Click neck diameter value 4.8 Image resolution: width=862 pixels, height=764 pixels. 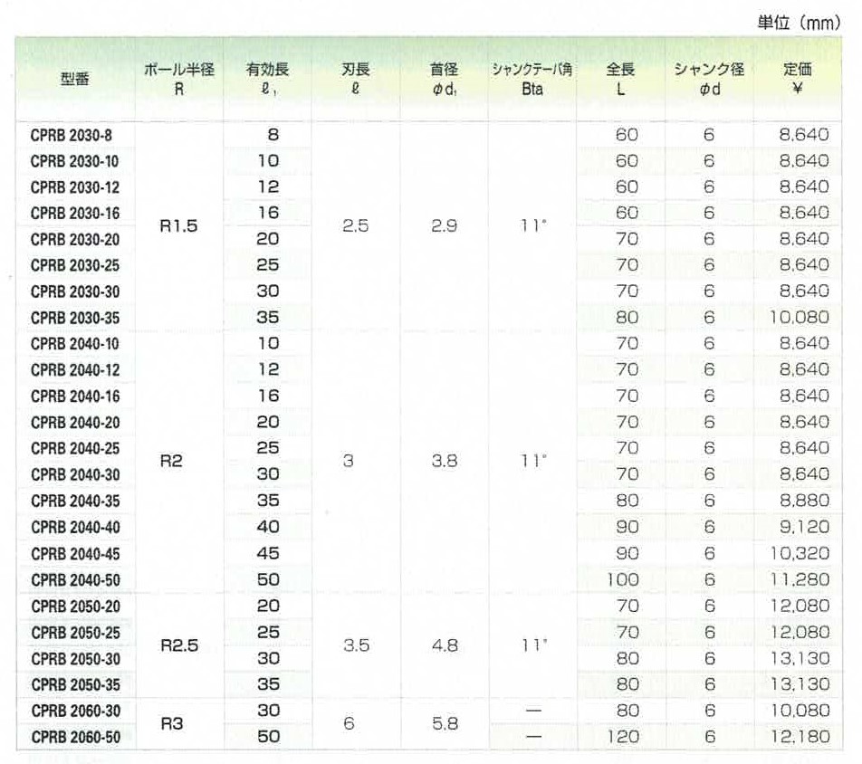pyautogui.click(x=445, y=645)
